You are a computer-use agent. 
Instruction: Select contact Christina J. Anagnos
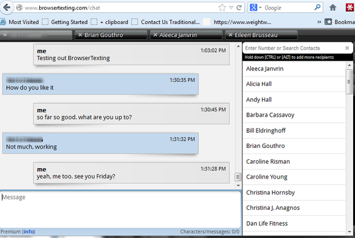[294, 208]
